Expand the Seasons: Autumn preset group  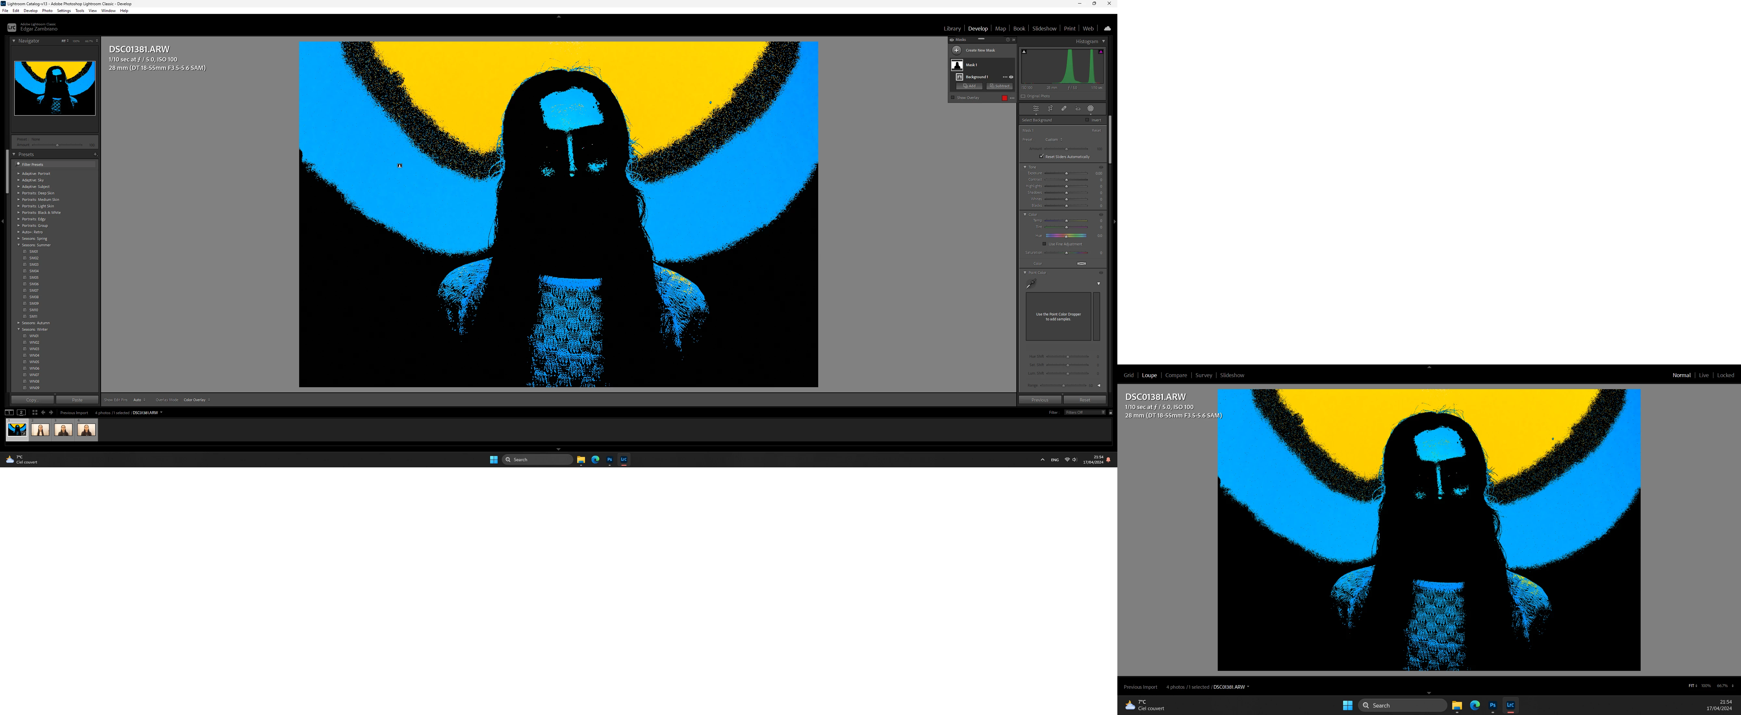[x=19, y=323]
